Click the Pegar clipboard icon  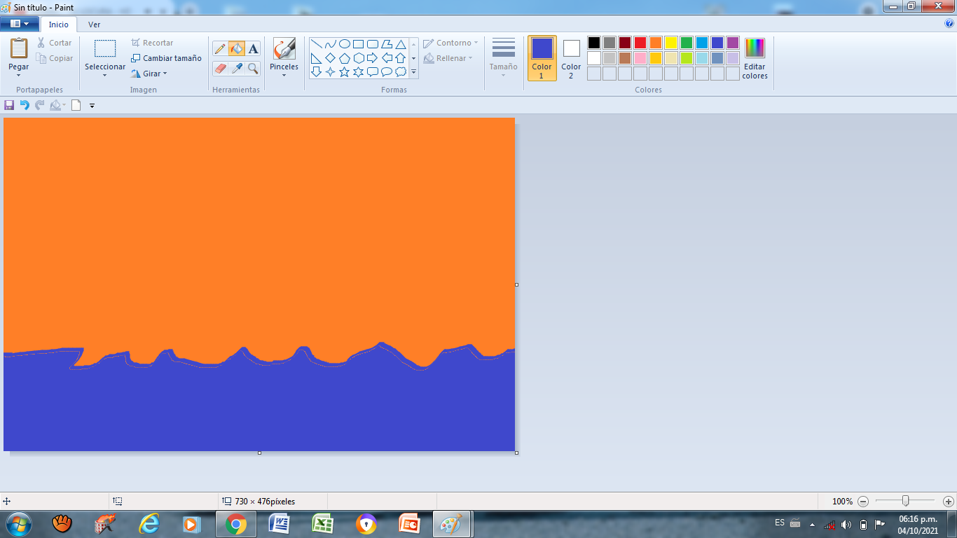pos(19,48)
